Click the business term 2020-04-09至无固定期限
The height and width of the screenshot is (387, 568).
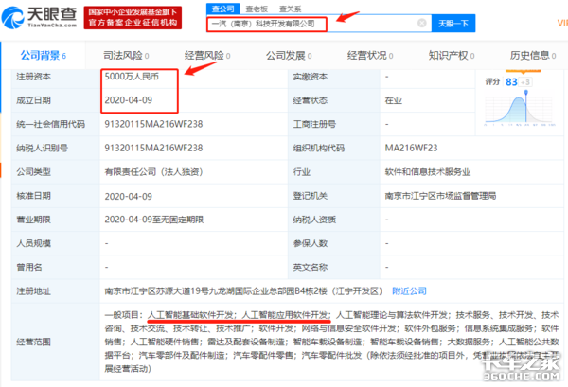pyautogui.click(x=154, y=220)
